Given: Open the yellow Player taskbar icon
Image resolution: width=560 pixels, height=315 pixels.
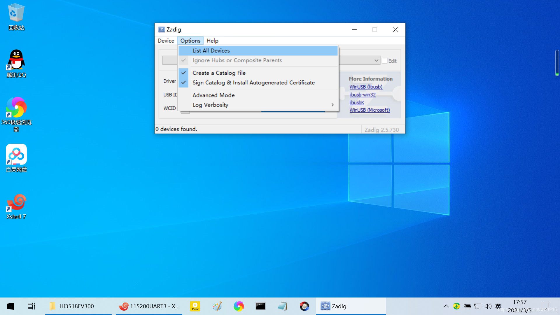Looking at the screenshot, I should coord(195,306).
